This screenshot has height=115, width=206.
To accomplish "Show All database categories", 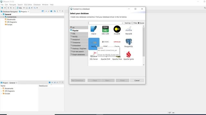I will pos(79,27).
